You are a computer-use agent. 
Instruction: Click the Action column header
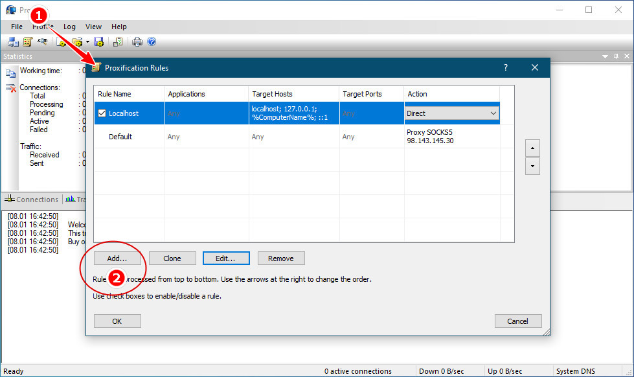[452, 94]
